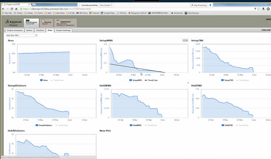This screenshot has width=271, height=159.
Task: Click the pin icon beside Stop Presenting
Action: [x=210, y=5]
